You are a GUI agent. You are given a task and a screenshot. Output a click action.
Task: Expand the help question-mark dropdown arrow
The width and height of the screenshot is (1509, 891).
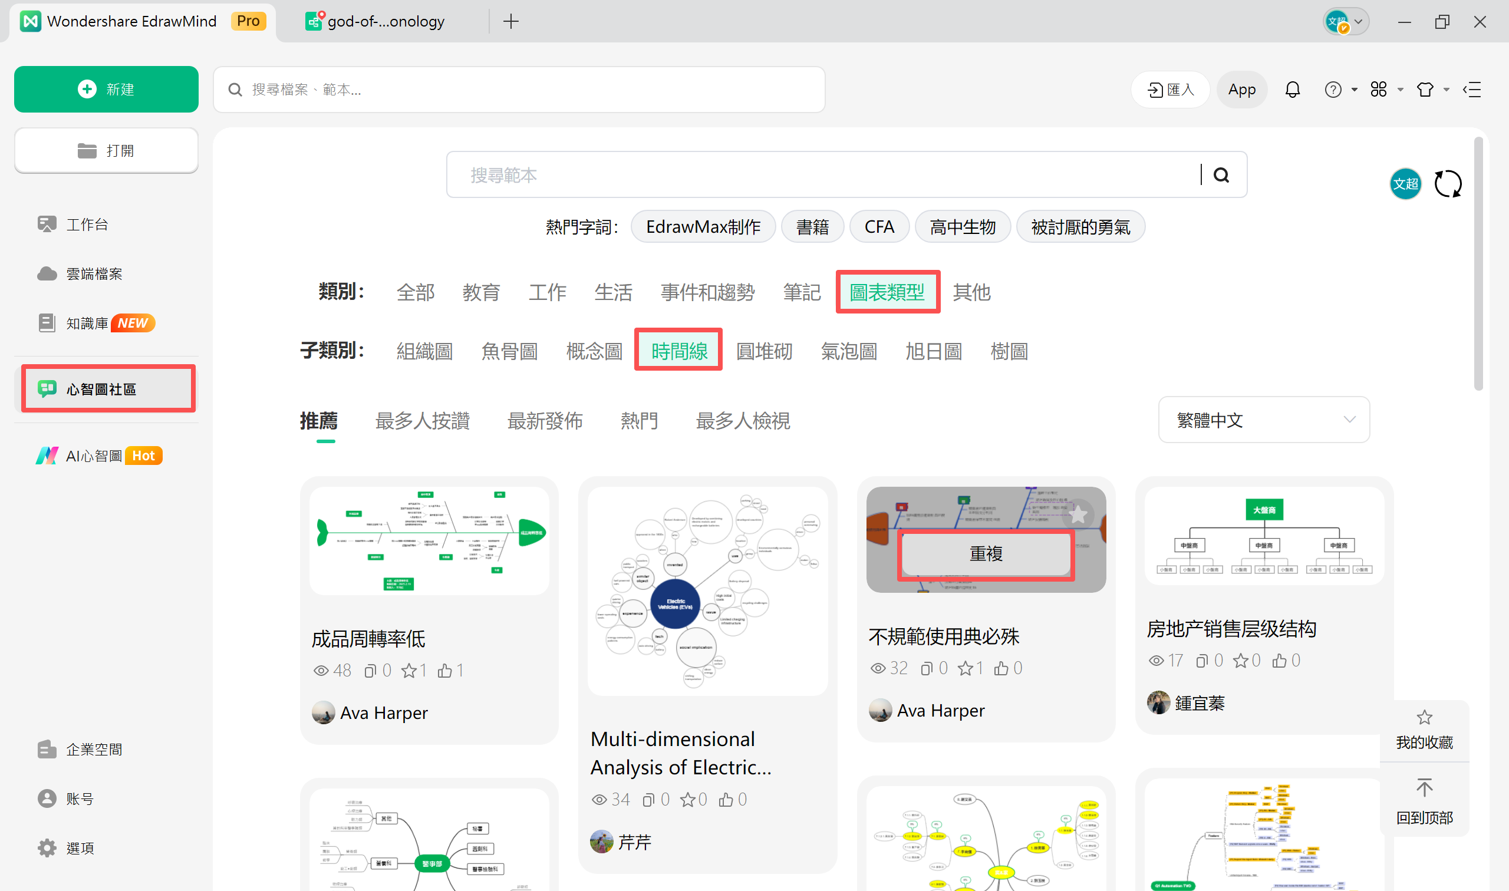click(x=1355, y=90)
